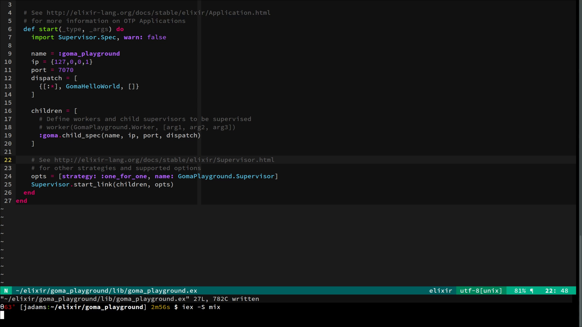The width and height of the screenshot is (582, 327).
Task: Click the terminal block cursor at the bottom
Action: pos(2,315)
